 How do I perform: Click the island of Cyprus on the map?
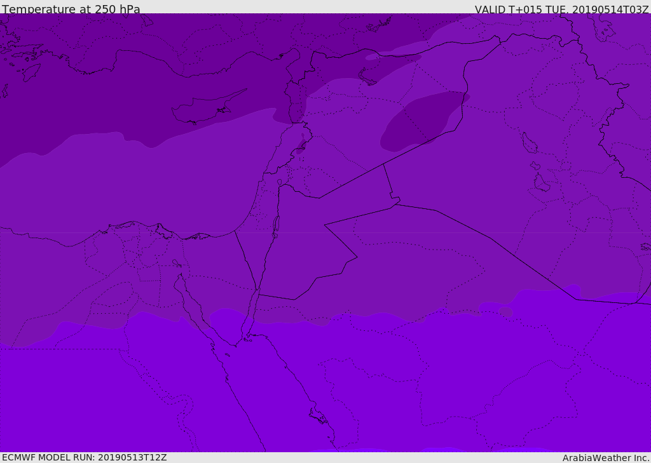(207, 108)
